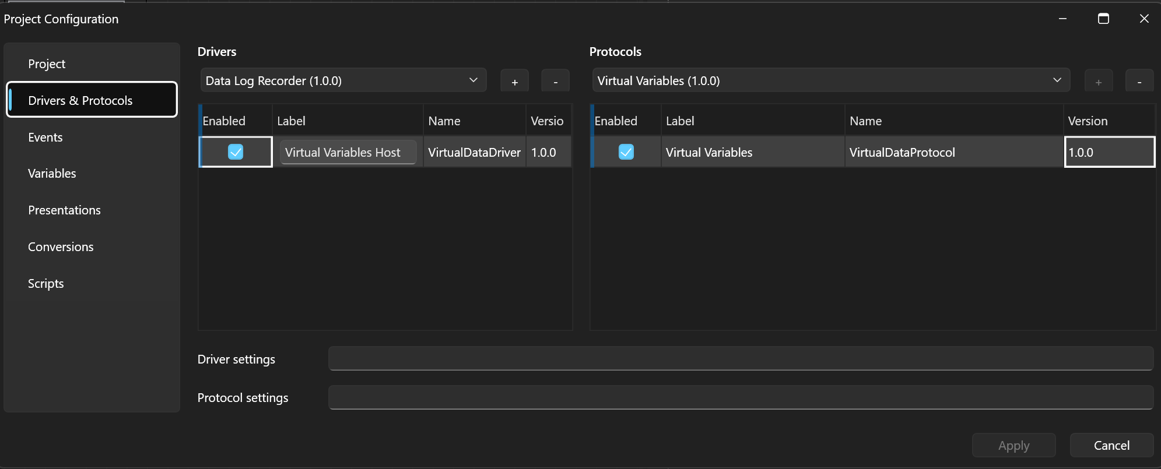The image size is (1161, 469).
Task: Maximize the Project Configuration window
Action: point(1103,19)
